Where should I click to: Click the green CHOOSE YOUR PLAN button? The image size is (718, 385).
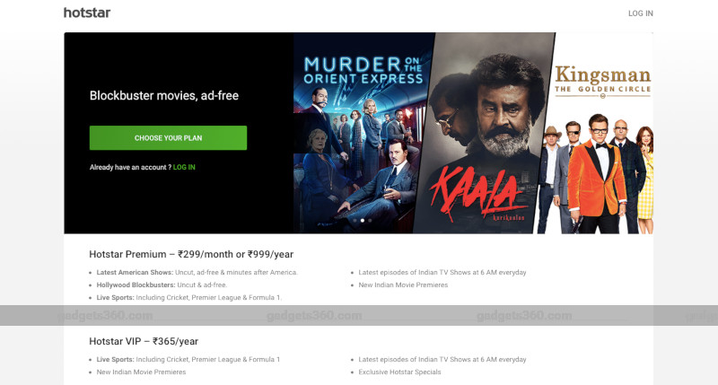click(168, 138)
